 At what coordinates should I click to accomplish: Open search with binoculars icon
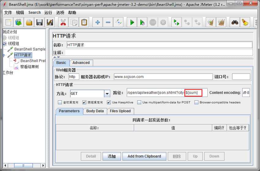pos(235,22)
